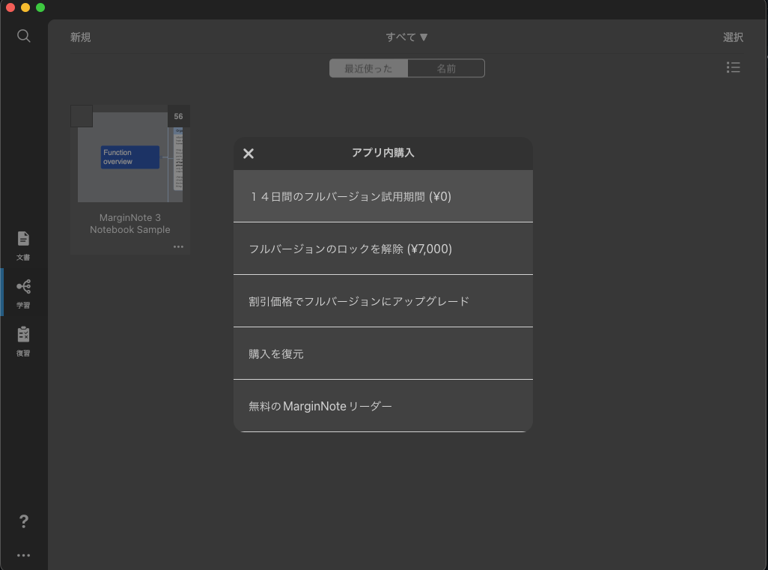The height and width of the screenshot is (570, 768).
Task: Click the 56 card count badge
Action: [x=178, y=116]
